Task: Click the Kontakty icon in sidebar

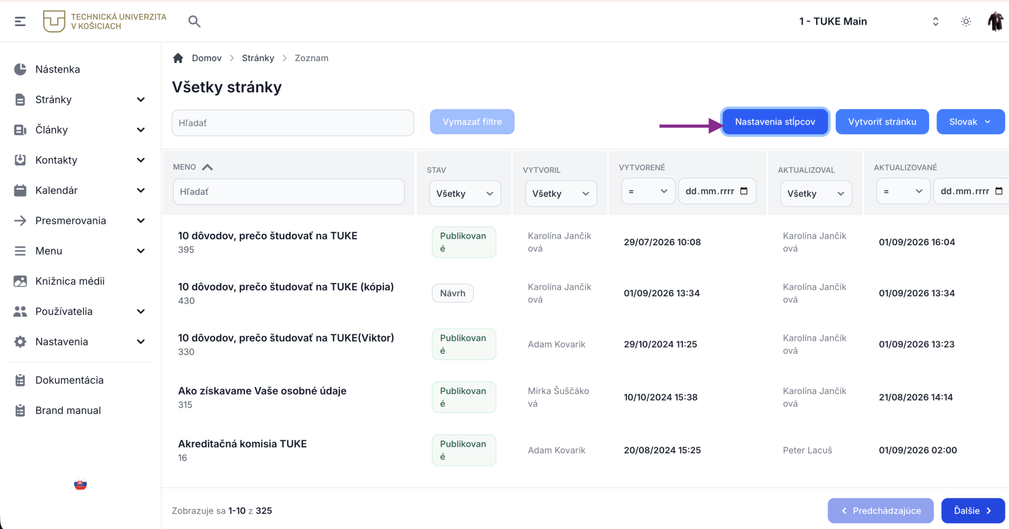Action: pos(20,160)
